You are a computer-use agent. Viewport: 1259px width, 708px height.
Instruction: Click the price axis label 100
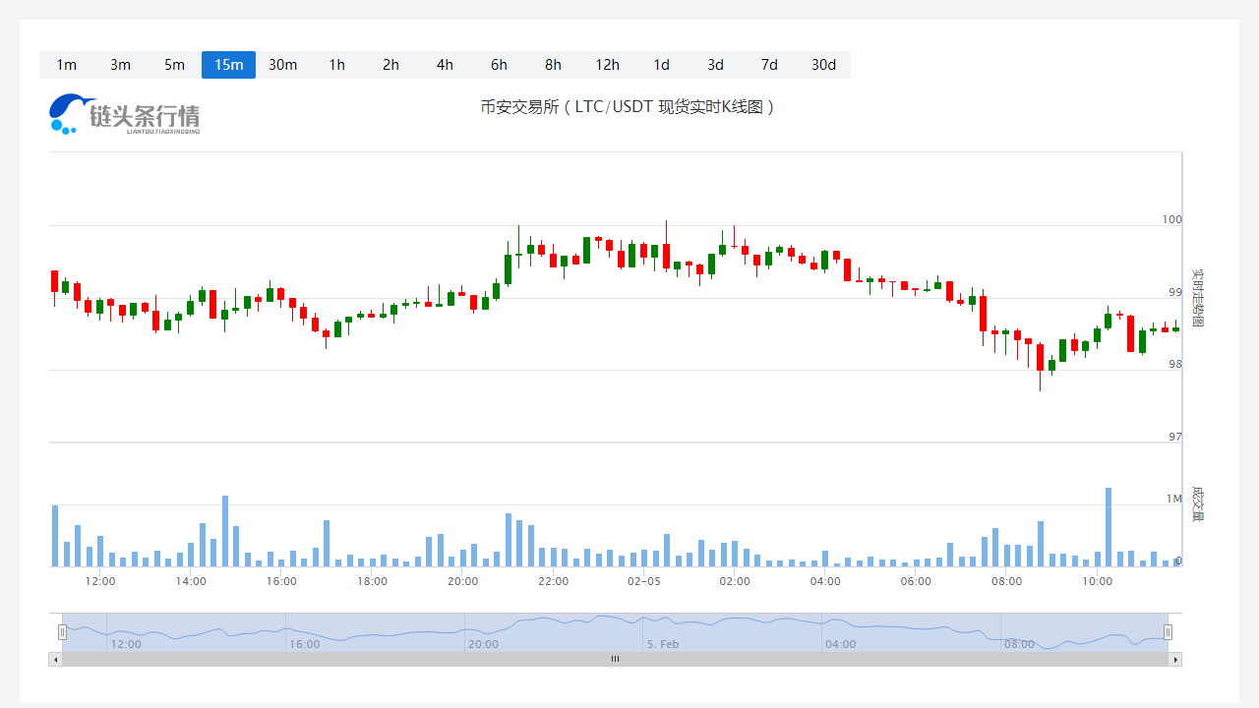click(x=1171, y=219)
